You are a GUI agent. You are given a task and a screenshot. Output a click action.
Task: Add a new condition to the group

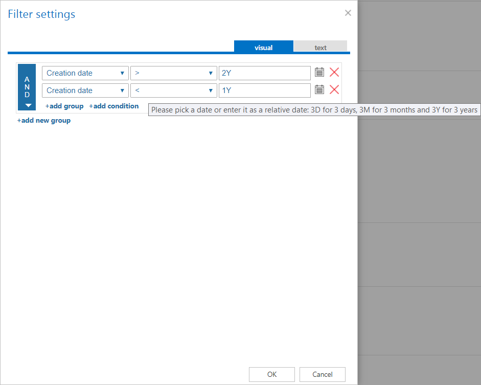114,106
